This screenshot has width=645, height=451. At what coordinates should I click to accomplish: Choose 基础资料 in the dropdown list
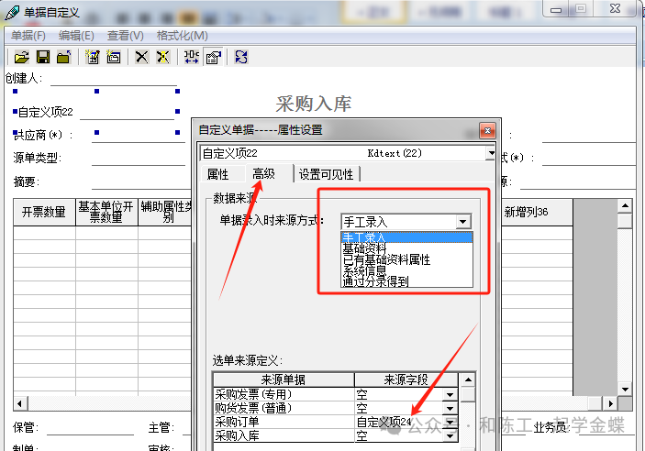(406, 248)
